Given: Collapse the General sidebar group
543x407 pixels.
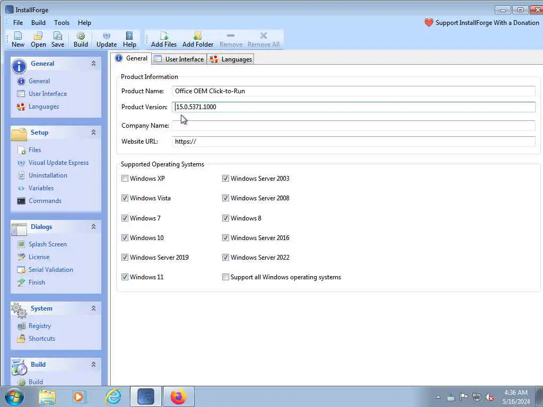Looking at the screenshot, I should (x=93, y=64).
